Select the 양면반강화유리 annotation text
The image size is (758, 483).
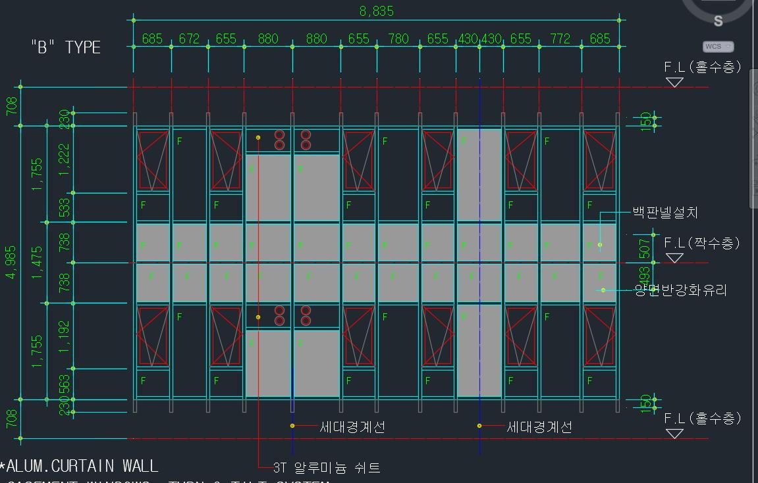pos(681,290)
